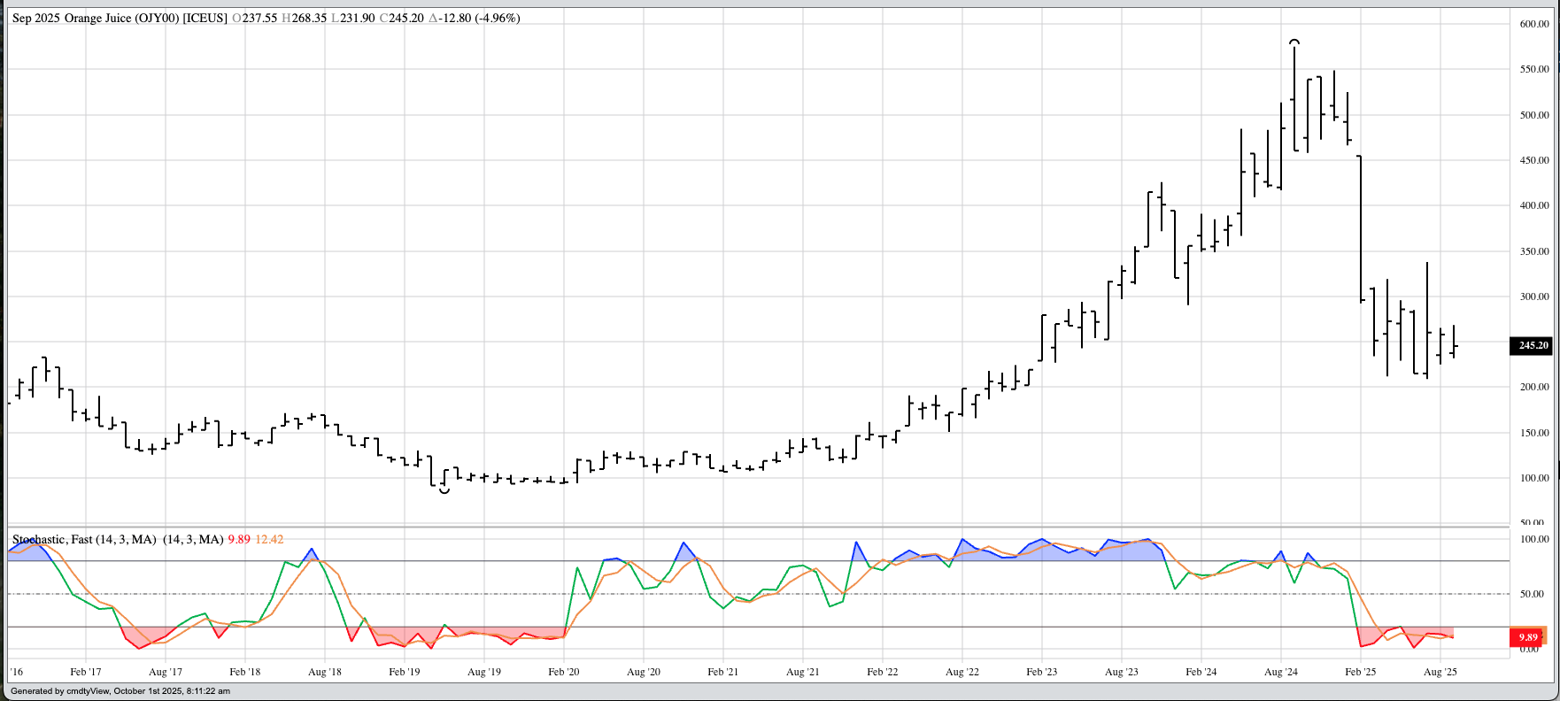This screenshot has width=1560, height=701.
Task: Select the Stochastic, Fast indicator label
Action: coord(84,539)
